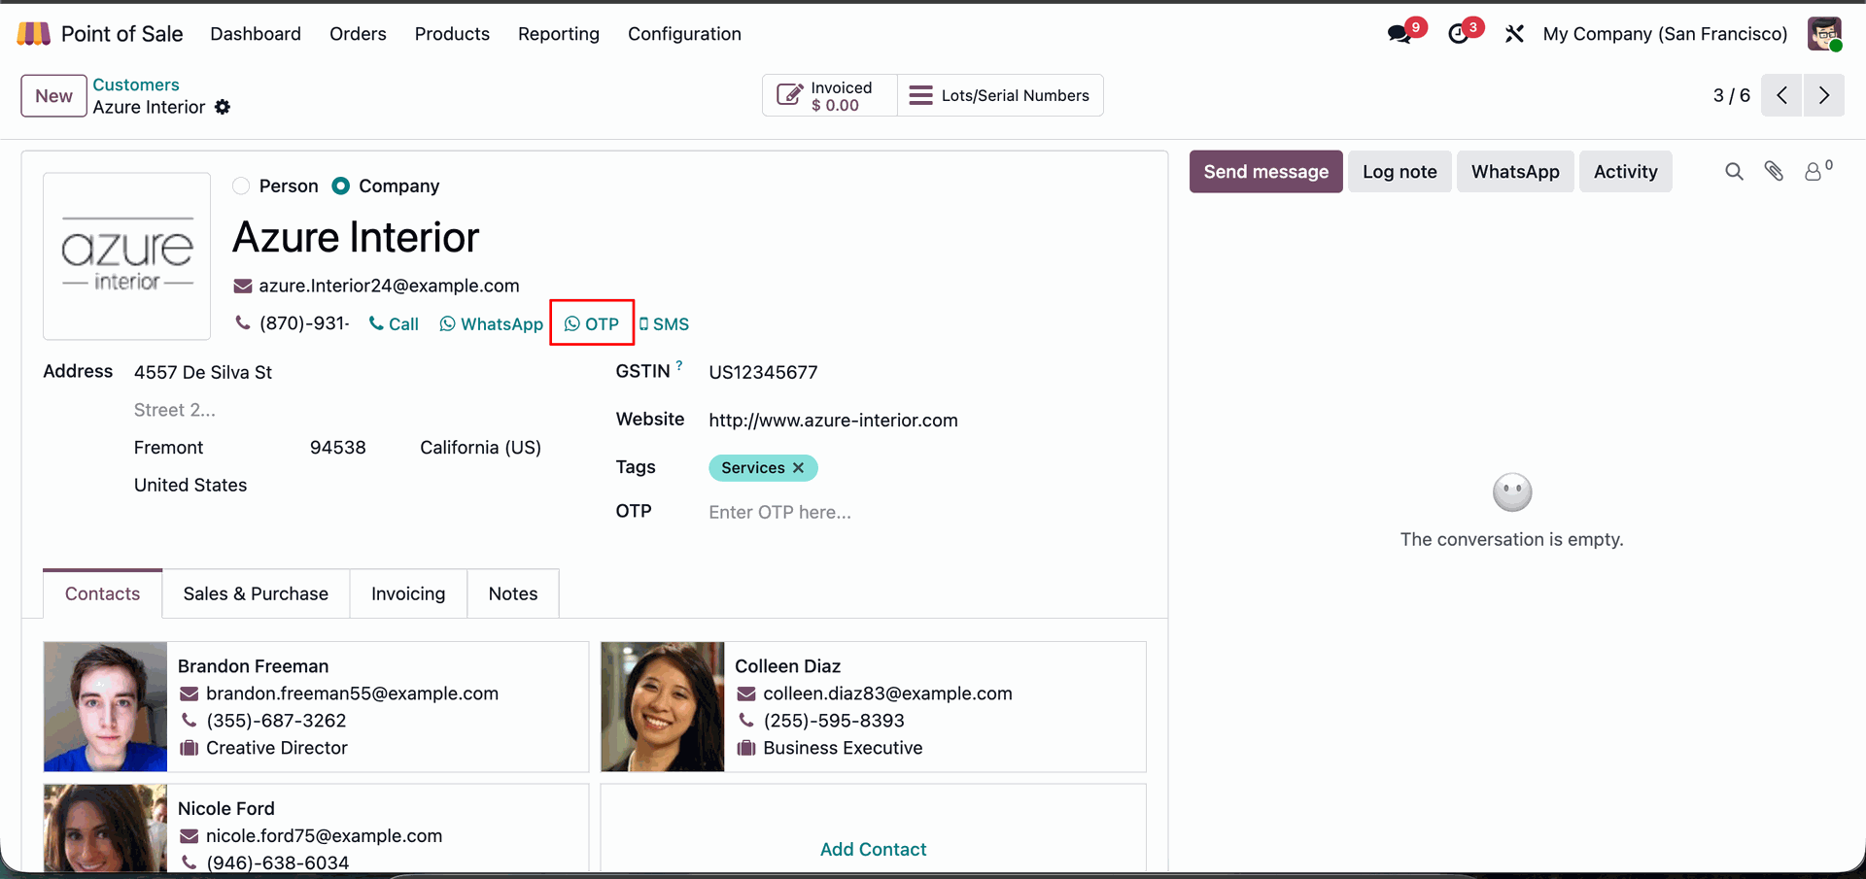Click Add Contact in the contacts area
This screenshot has height=879, width=1866.
[x=874, y=849]
